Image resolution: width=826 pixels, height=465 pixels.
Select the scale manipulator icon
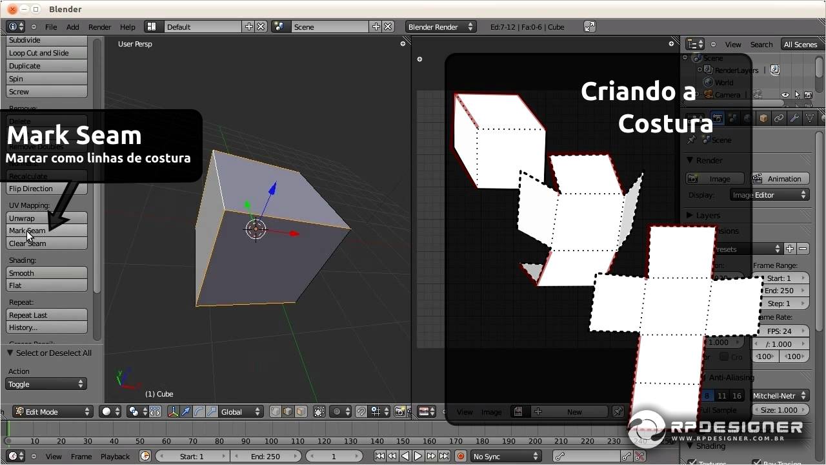pyautogui.click(x=212, y=411)
